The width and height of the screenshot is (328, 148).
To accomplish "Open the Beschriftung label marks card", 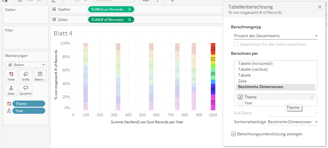I will click(40, 76).
